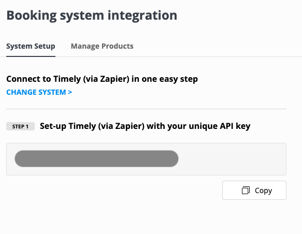Click the arrow after CHANGE SYSTEM

70,92
